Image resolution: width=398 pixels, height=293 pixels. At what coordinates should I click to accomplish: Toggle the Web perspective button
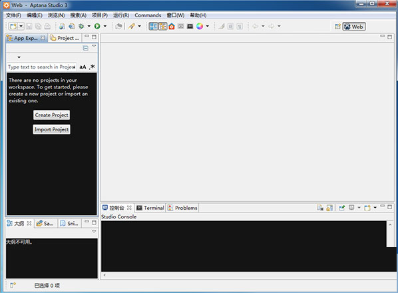[x=354, y=27]
